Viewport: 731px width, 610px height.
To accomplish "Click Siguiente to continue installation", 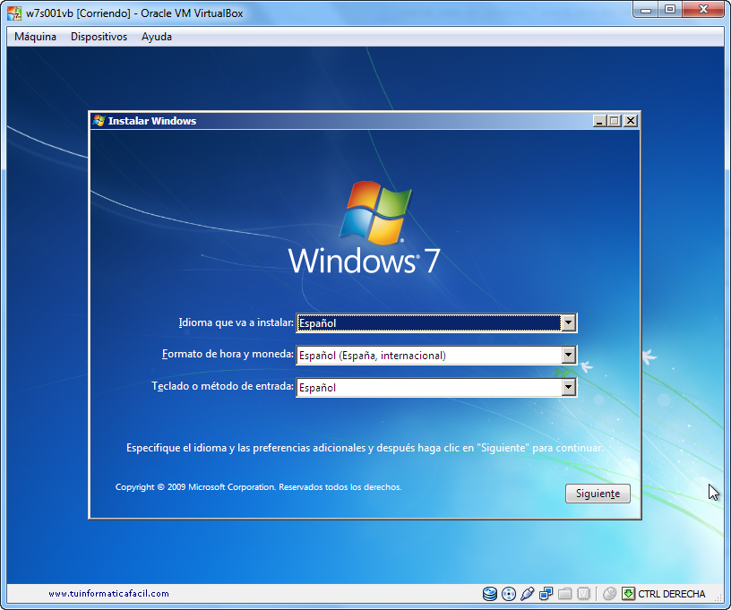I will [598, 494].
